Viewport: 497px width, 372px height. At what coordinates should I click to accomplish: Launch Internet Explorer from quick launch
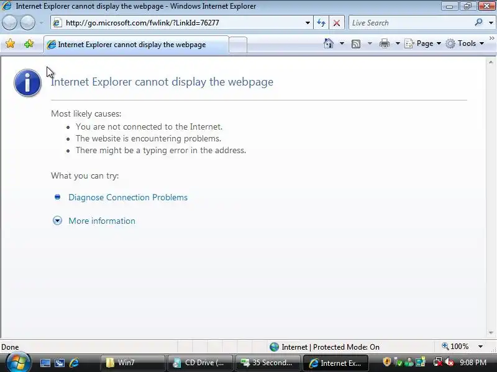(x=74, y=363)
